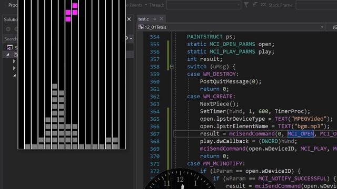The image size is (337, 189).
Task: Open the 12_01Tetris navigation dropdown arrow
Action: click(x=322, y=27)
